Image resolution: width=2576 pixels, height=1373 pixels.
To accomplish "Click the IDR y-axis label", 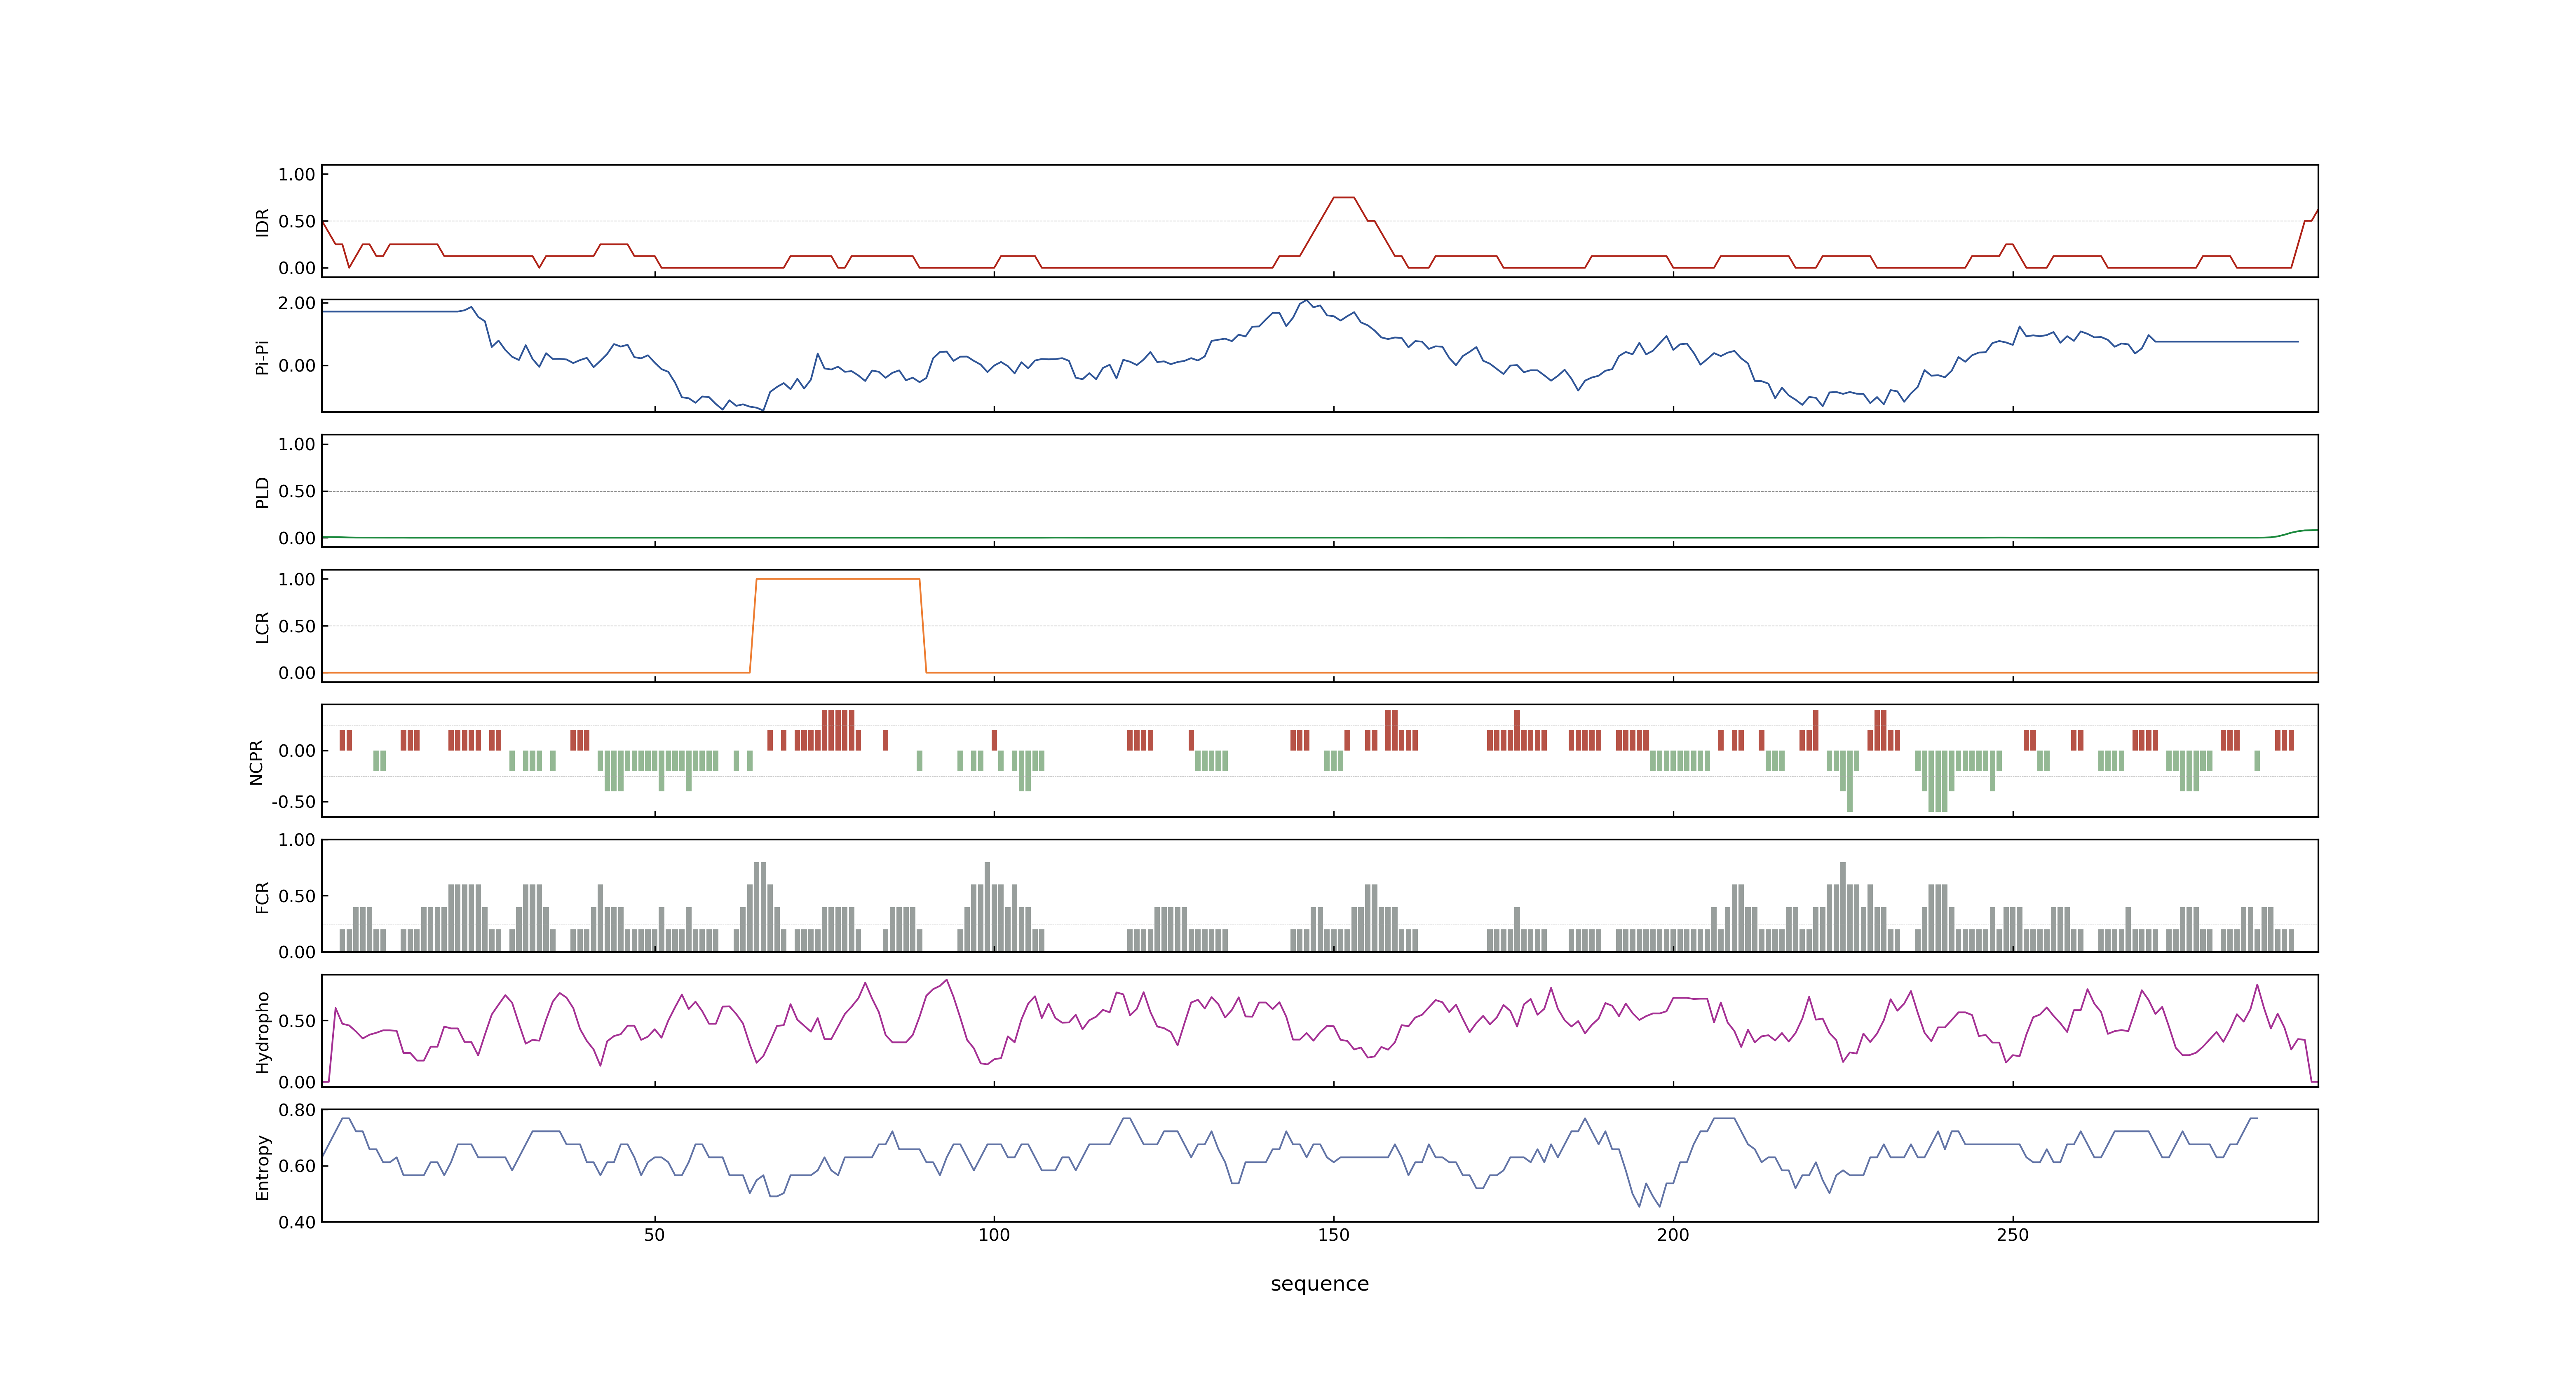I will tap(262, 222).
